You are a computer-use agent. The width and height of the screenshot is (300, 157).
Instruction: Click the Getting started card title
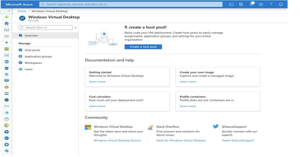pos(100,72)
